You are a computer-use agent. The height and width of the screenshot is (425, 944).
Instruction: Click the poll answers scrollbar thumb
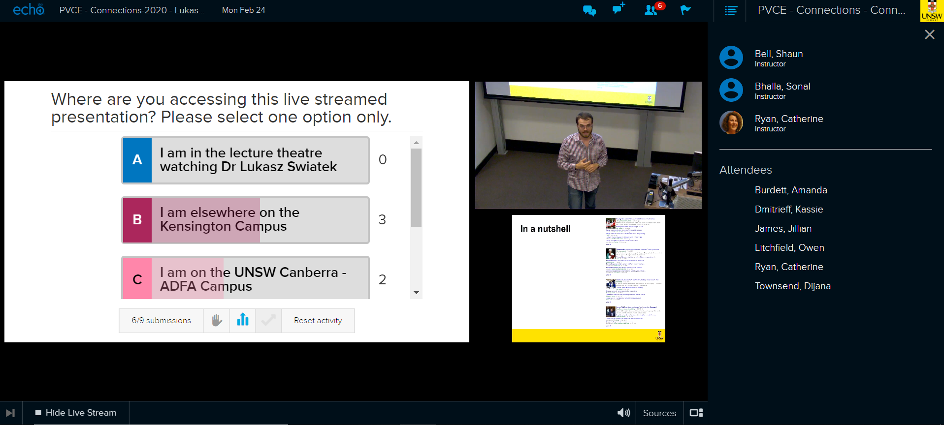417,187
